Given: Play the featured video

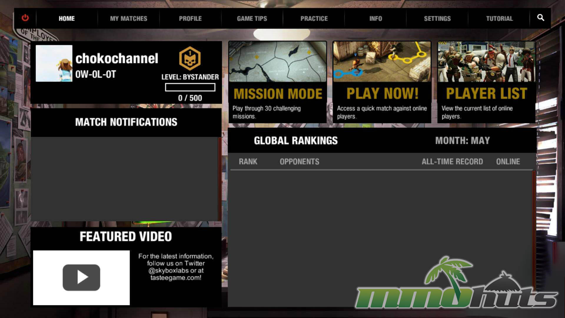Looking at the screenshot, I should pyautogui.click(x=82, y=277).
